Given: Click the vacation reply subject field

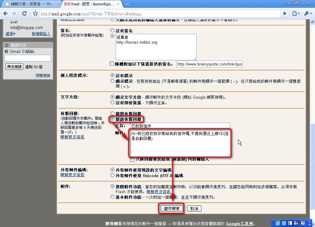Looking at the screenshot, I should coord(180,126).
